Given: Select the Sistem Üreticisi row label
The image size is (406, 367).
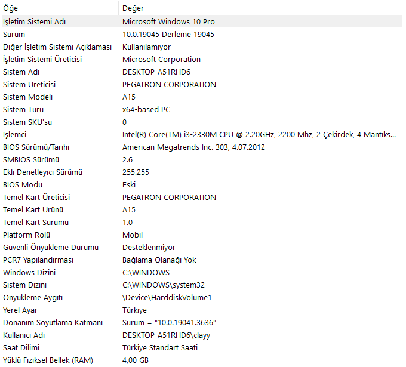Looking at the screenshot, I should [x=29, y=84].
